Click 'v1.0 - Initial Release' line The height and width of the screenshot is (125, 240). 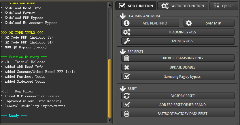coord(23,62)
